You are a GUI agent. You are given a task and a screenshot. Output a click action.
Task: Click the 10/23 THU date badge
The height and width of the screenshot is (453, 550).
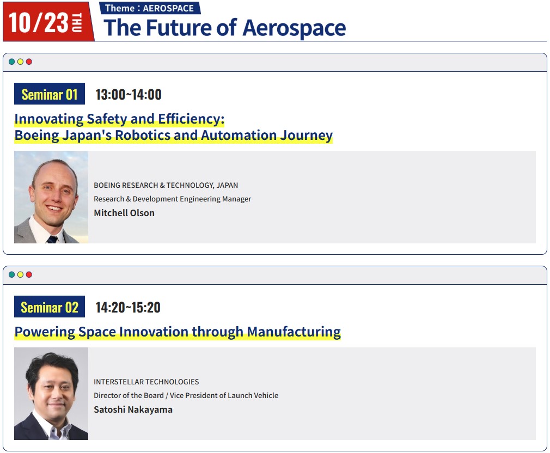coord(48,22)
